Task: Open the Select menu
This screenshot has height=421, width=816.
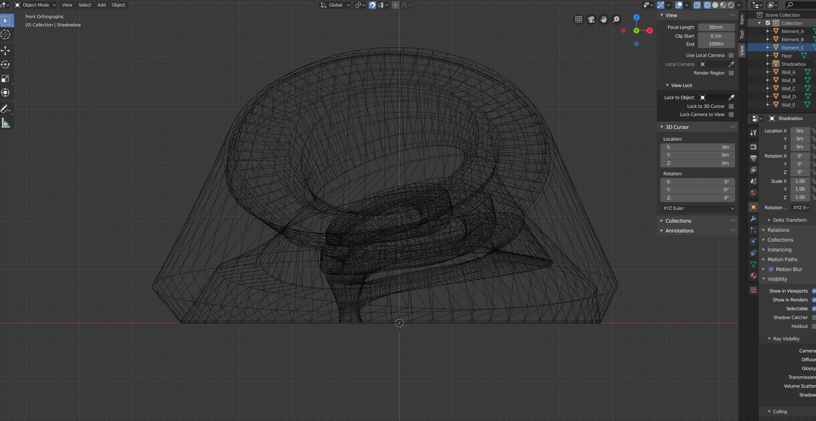Action: (x=85, y=5)
